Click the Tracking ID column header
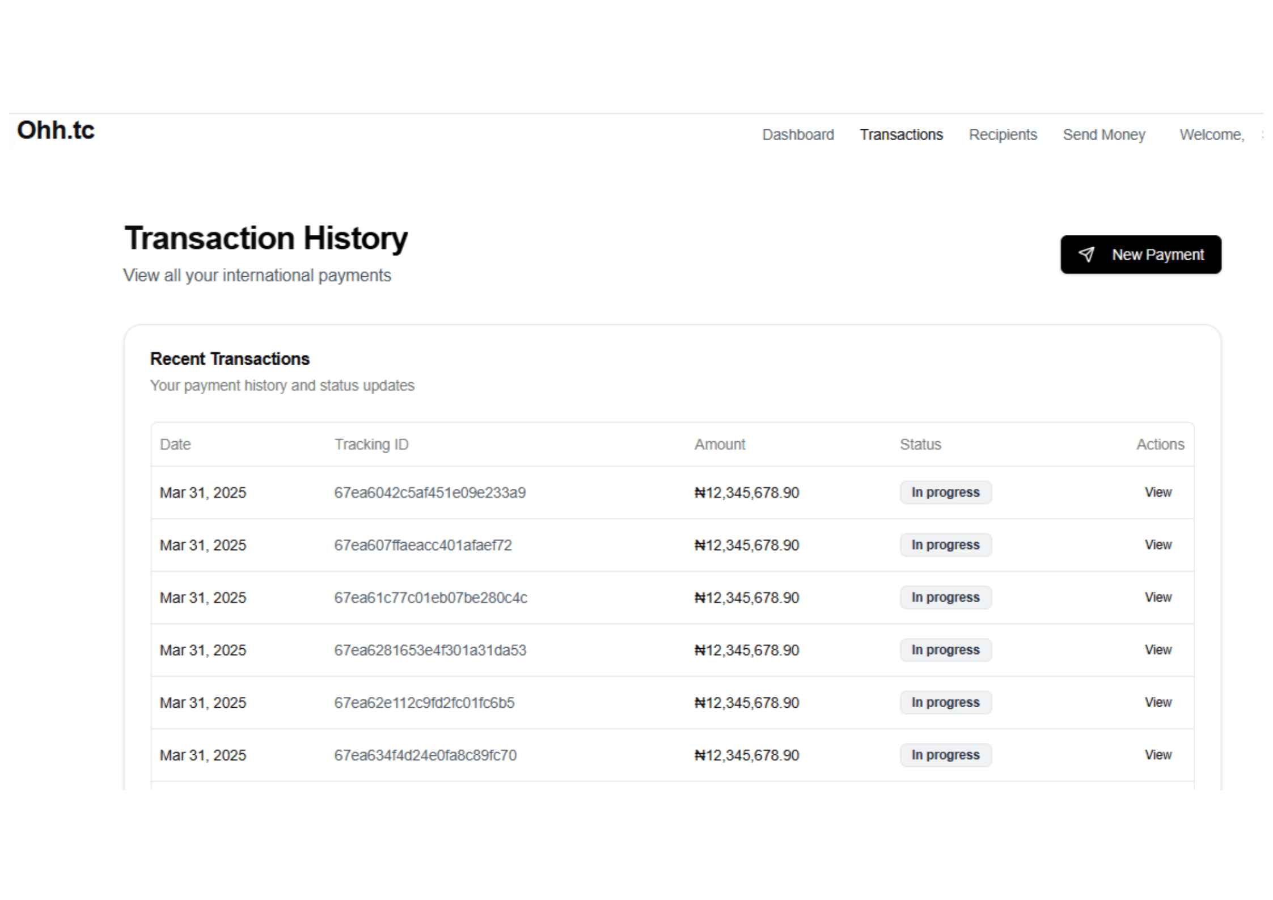Viewport: 1273px width, 900px height. (x=371, y=444)
